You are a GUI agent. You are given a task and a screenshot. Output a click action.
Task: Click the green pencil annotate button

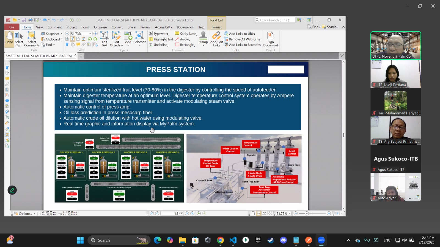pyautogui.click(x=12, y=190)
